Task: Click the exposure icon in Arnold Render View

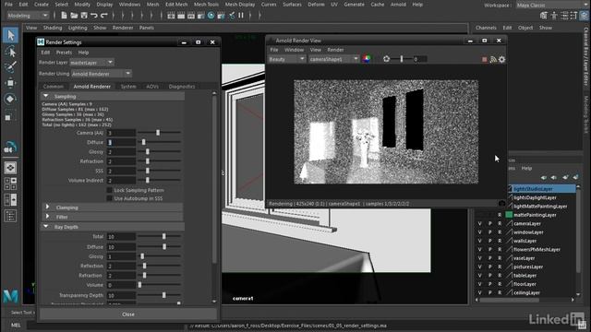Action: tap(386, 59)
